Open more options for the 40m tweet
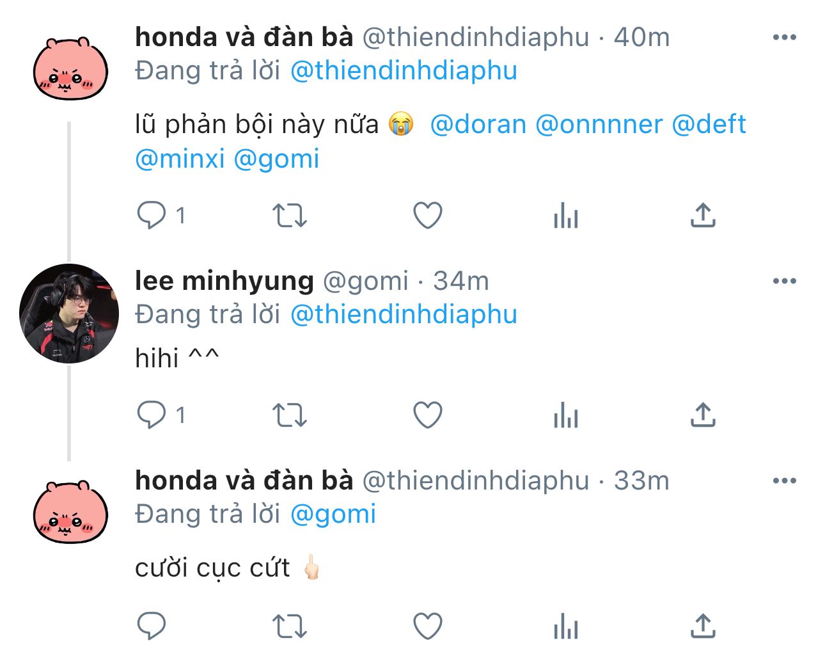 tap(785, 37)
